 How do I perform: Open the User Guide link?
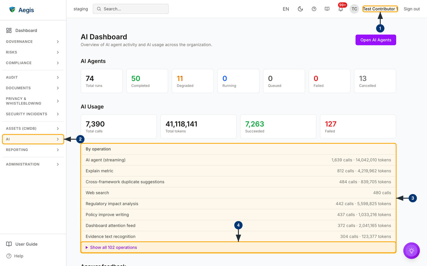[x=33, y=244]
